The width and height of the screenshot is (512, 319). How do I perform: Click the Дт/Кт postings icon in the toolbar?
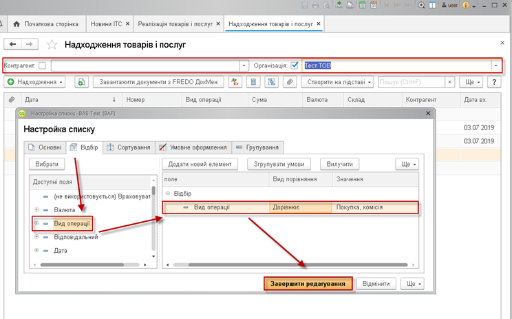tap(236, 82)
